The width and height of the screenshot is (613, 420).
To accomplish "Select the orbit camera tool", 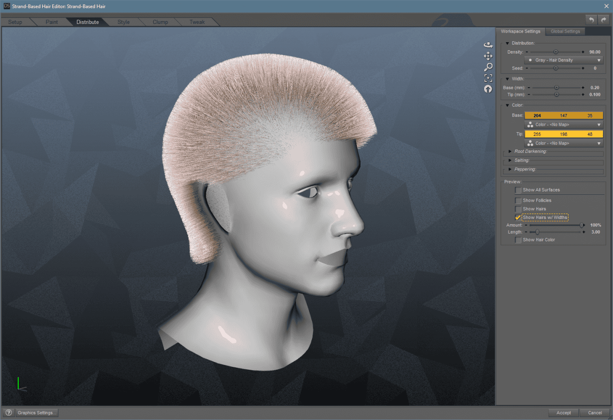I will pos(488,44).
